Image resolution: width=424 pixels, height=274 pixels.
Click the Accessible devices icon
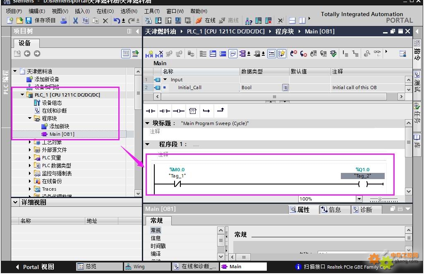point(248,21)
